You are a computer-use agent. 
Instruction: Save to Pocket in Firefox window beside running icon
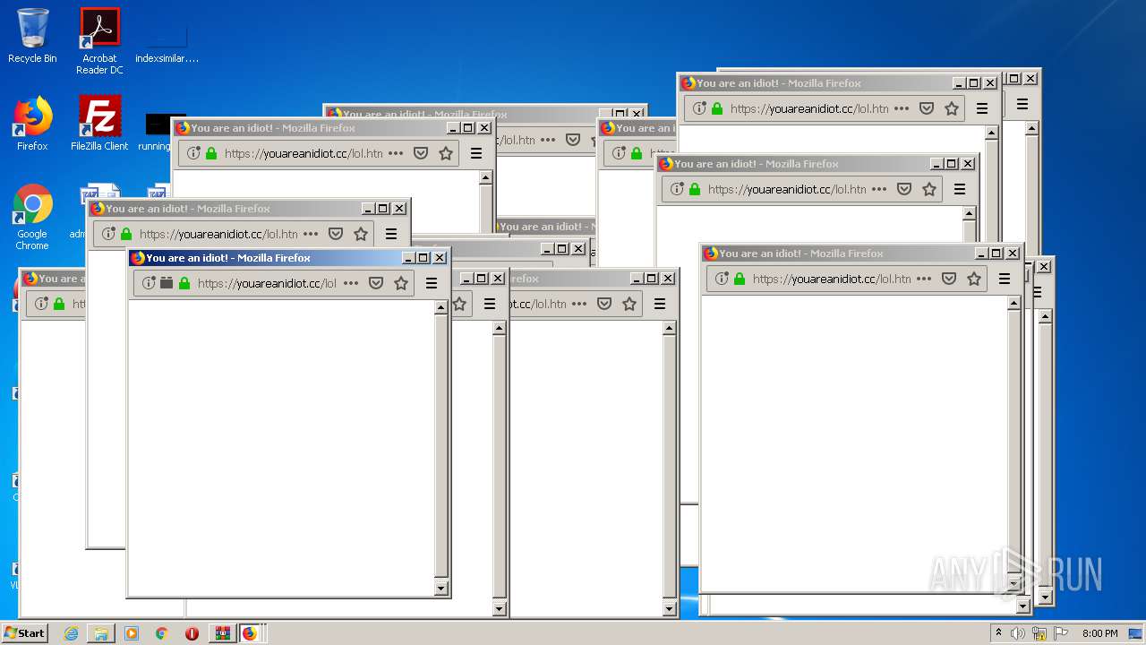(x=421, y=153)
